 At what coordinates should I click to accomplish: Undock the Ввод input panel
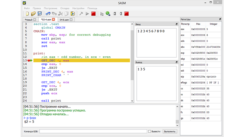coord(177,24)
